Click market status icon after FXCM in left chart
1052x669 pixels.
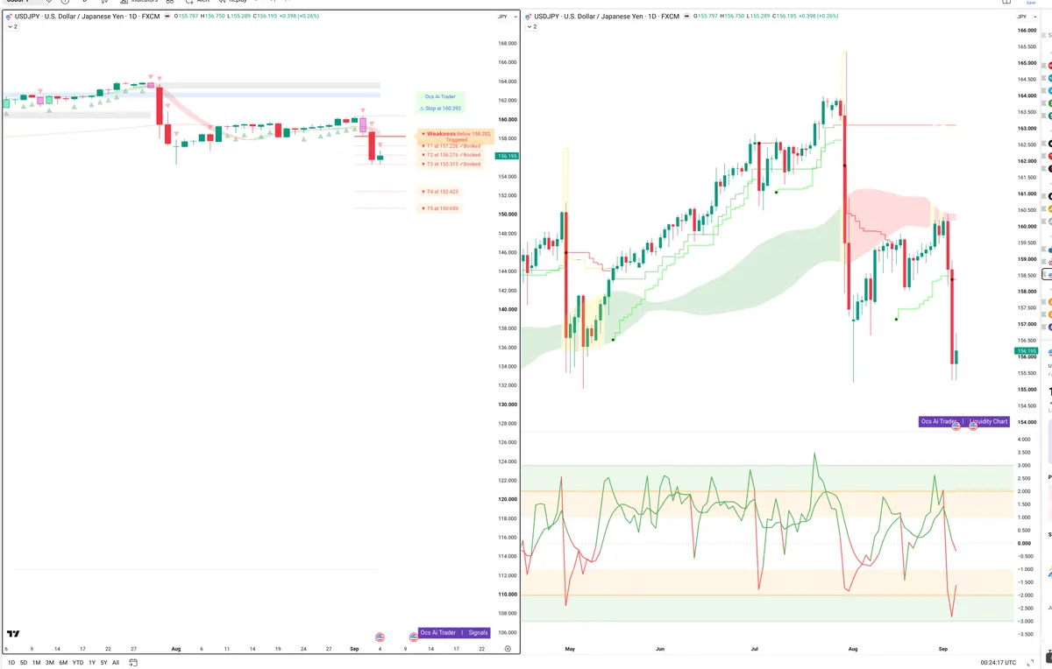click(x=169, y=17)
